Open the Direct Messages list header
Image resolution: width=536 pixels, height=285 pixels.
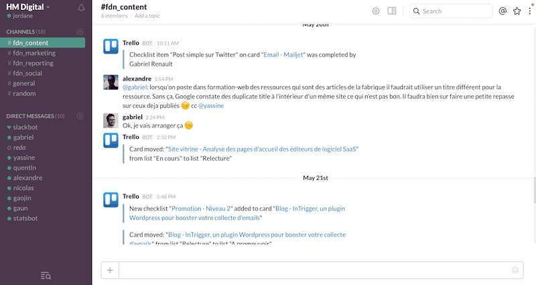[35, 116]
